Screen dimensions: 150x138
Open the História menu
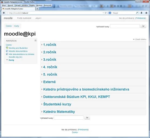point(25,5)
